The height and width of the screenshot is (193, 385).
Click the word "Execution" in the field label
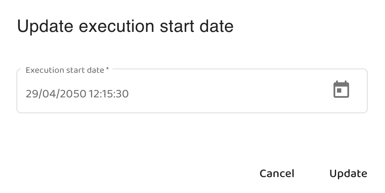pyautogui.click(x=44, y=70)
